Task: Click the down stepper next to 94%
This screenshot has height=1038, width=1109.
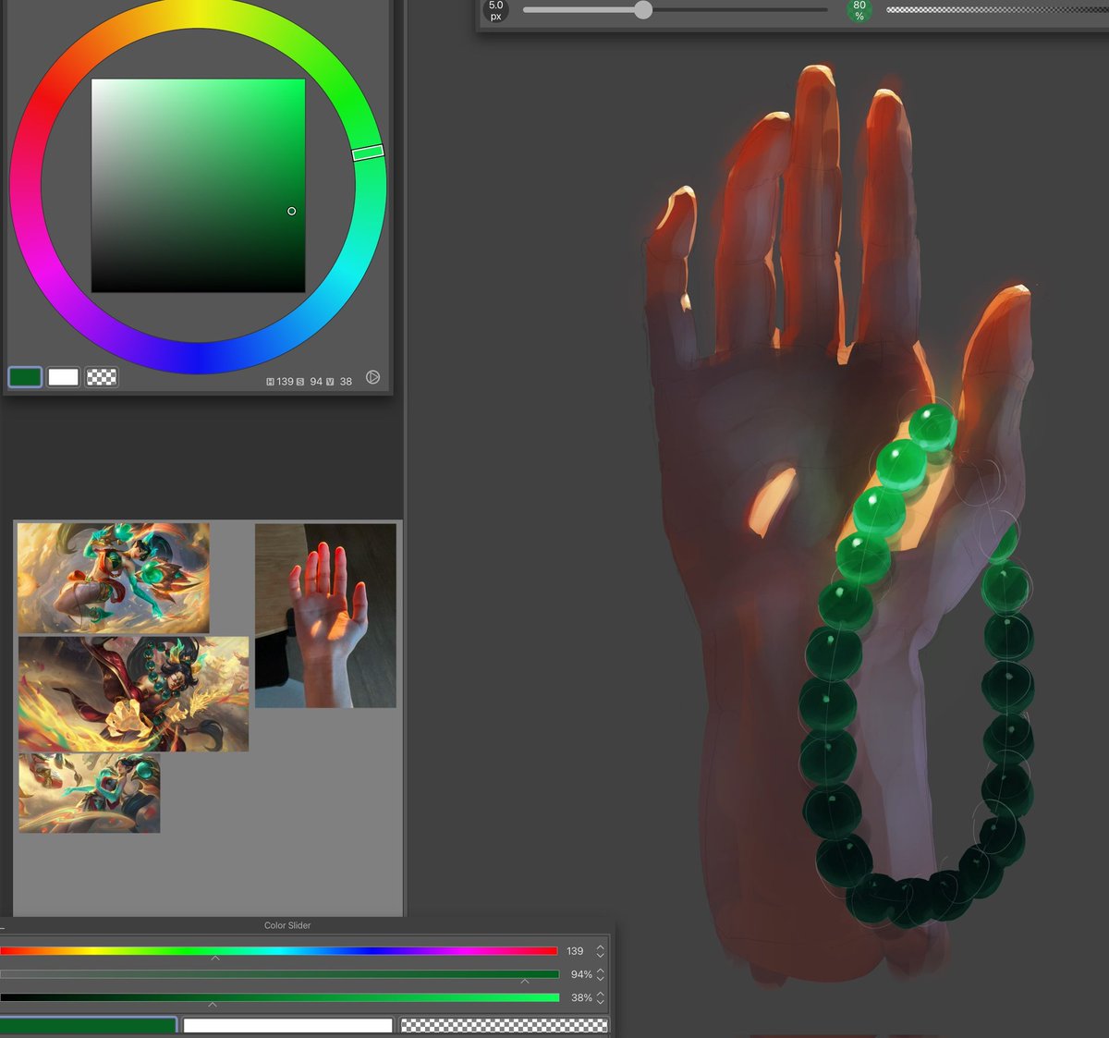Action: (600, 979)
